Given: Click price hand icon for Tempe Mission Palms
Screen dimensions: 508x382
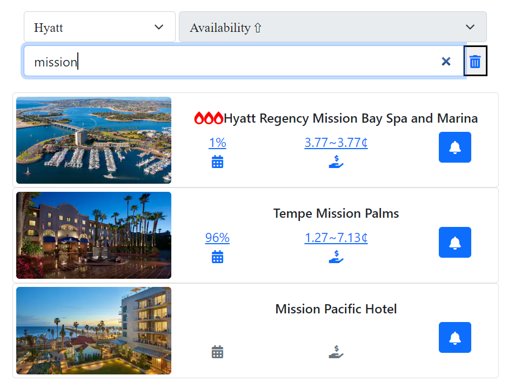Looking at the screenshot, I should pyautogui.click(x=336, y=257).
